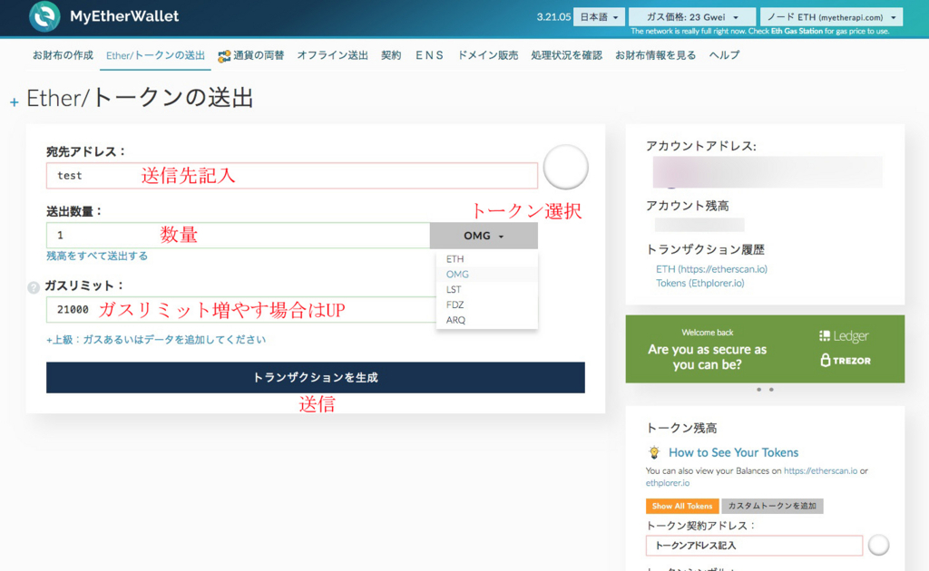Select OMG in the token list
The image size is (929, 571).
coord(487,275)
